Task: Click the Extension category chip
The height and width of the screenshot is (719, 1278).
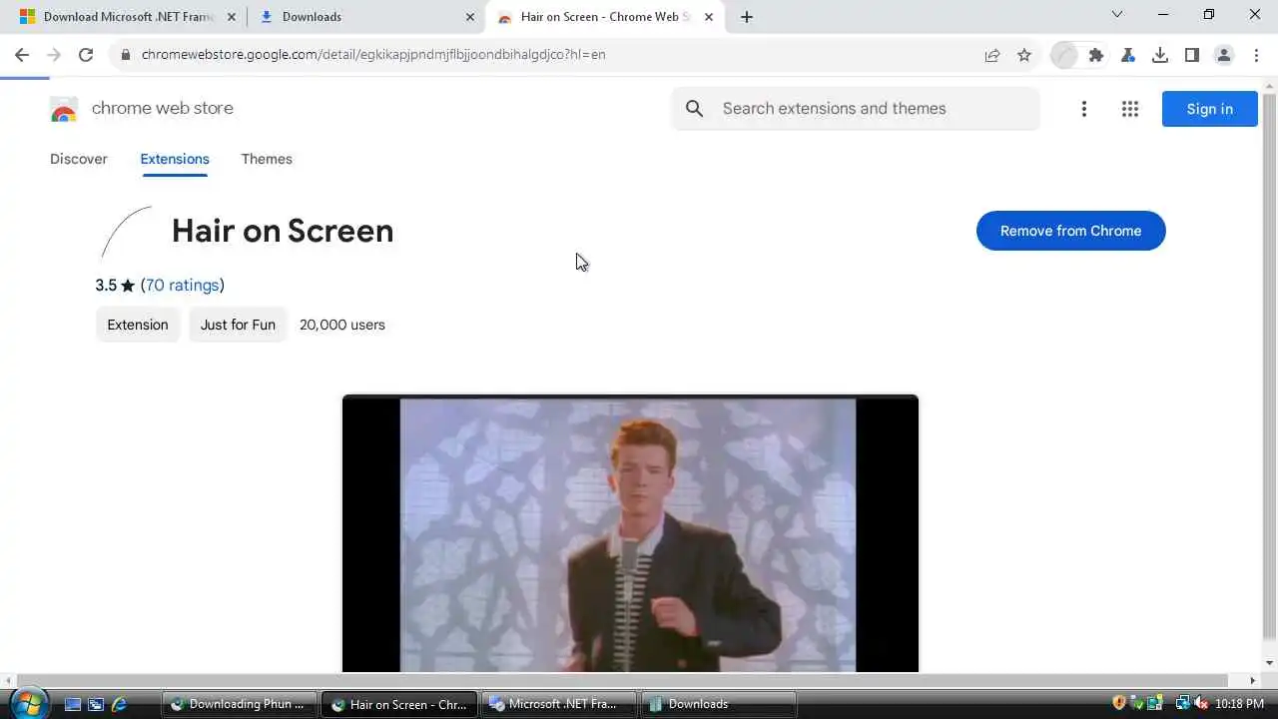Action: tap(138, 325)
